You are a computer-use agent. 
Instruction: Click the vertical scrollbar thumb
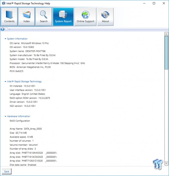pos(166,53)
